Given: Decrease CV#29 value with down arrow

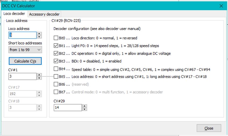Looking at the screenshot, I should coord(84,109).
